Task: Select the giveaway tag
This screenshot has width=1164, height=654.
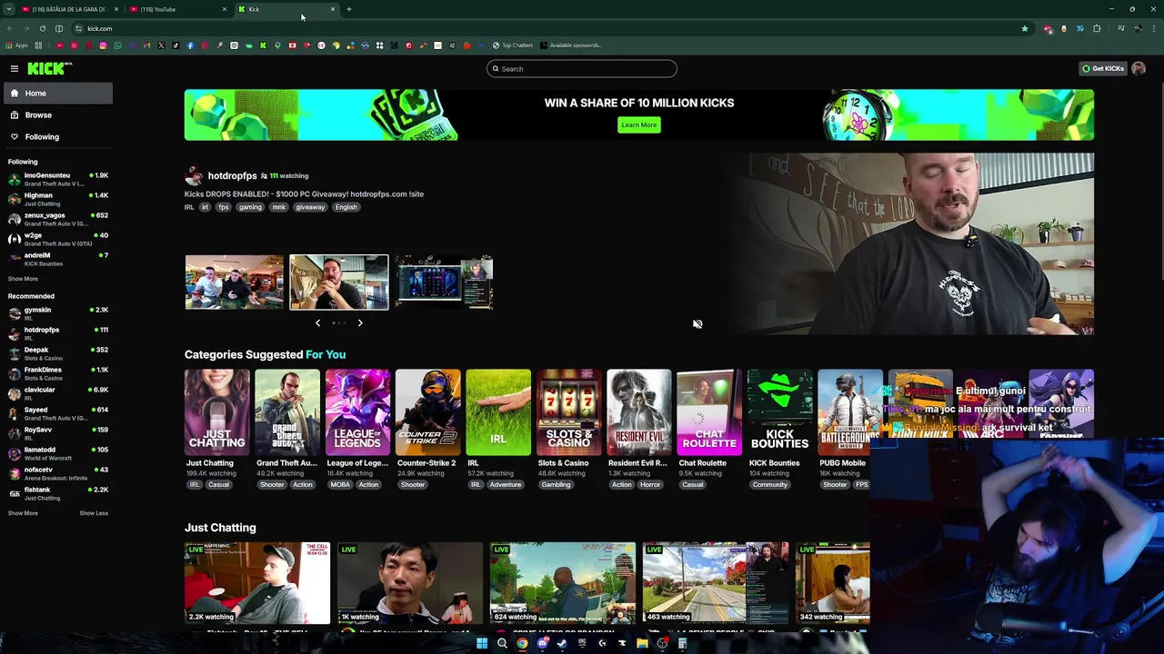Action: 310,207
